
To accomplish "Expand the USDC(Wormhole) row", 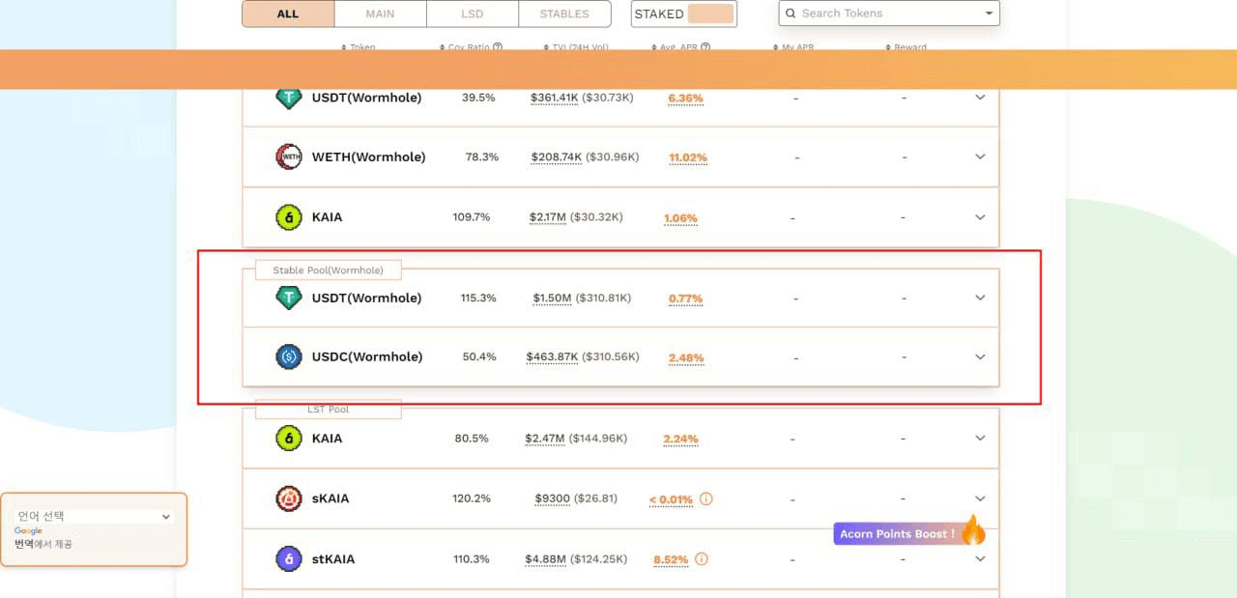I will coord(980,356).
